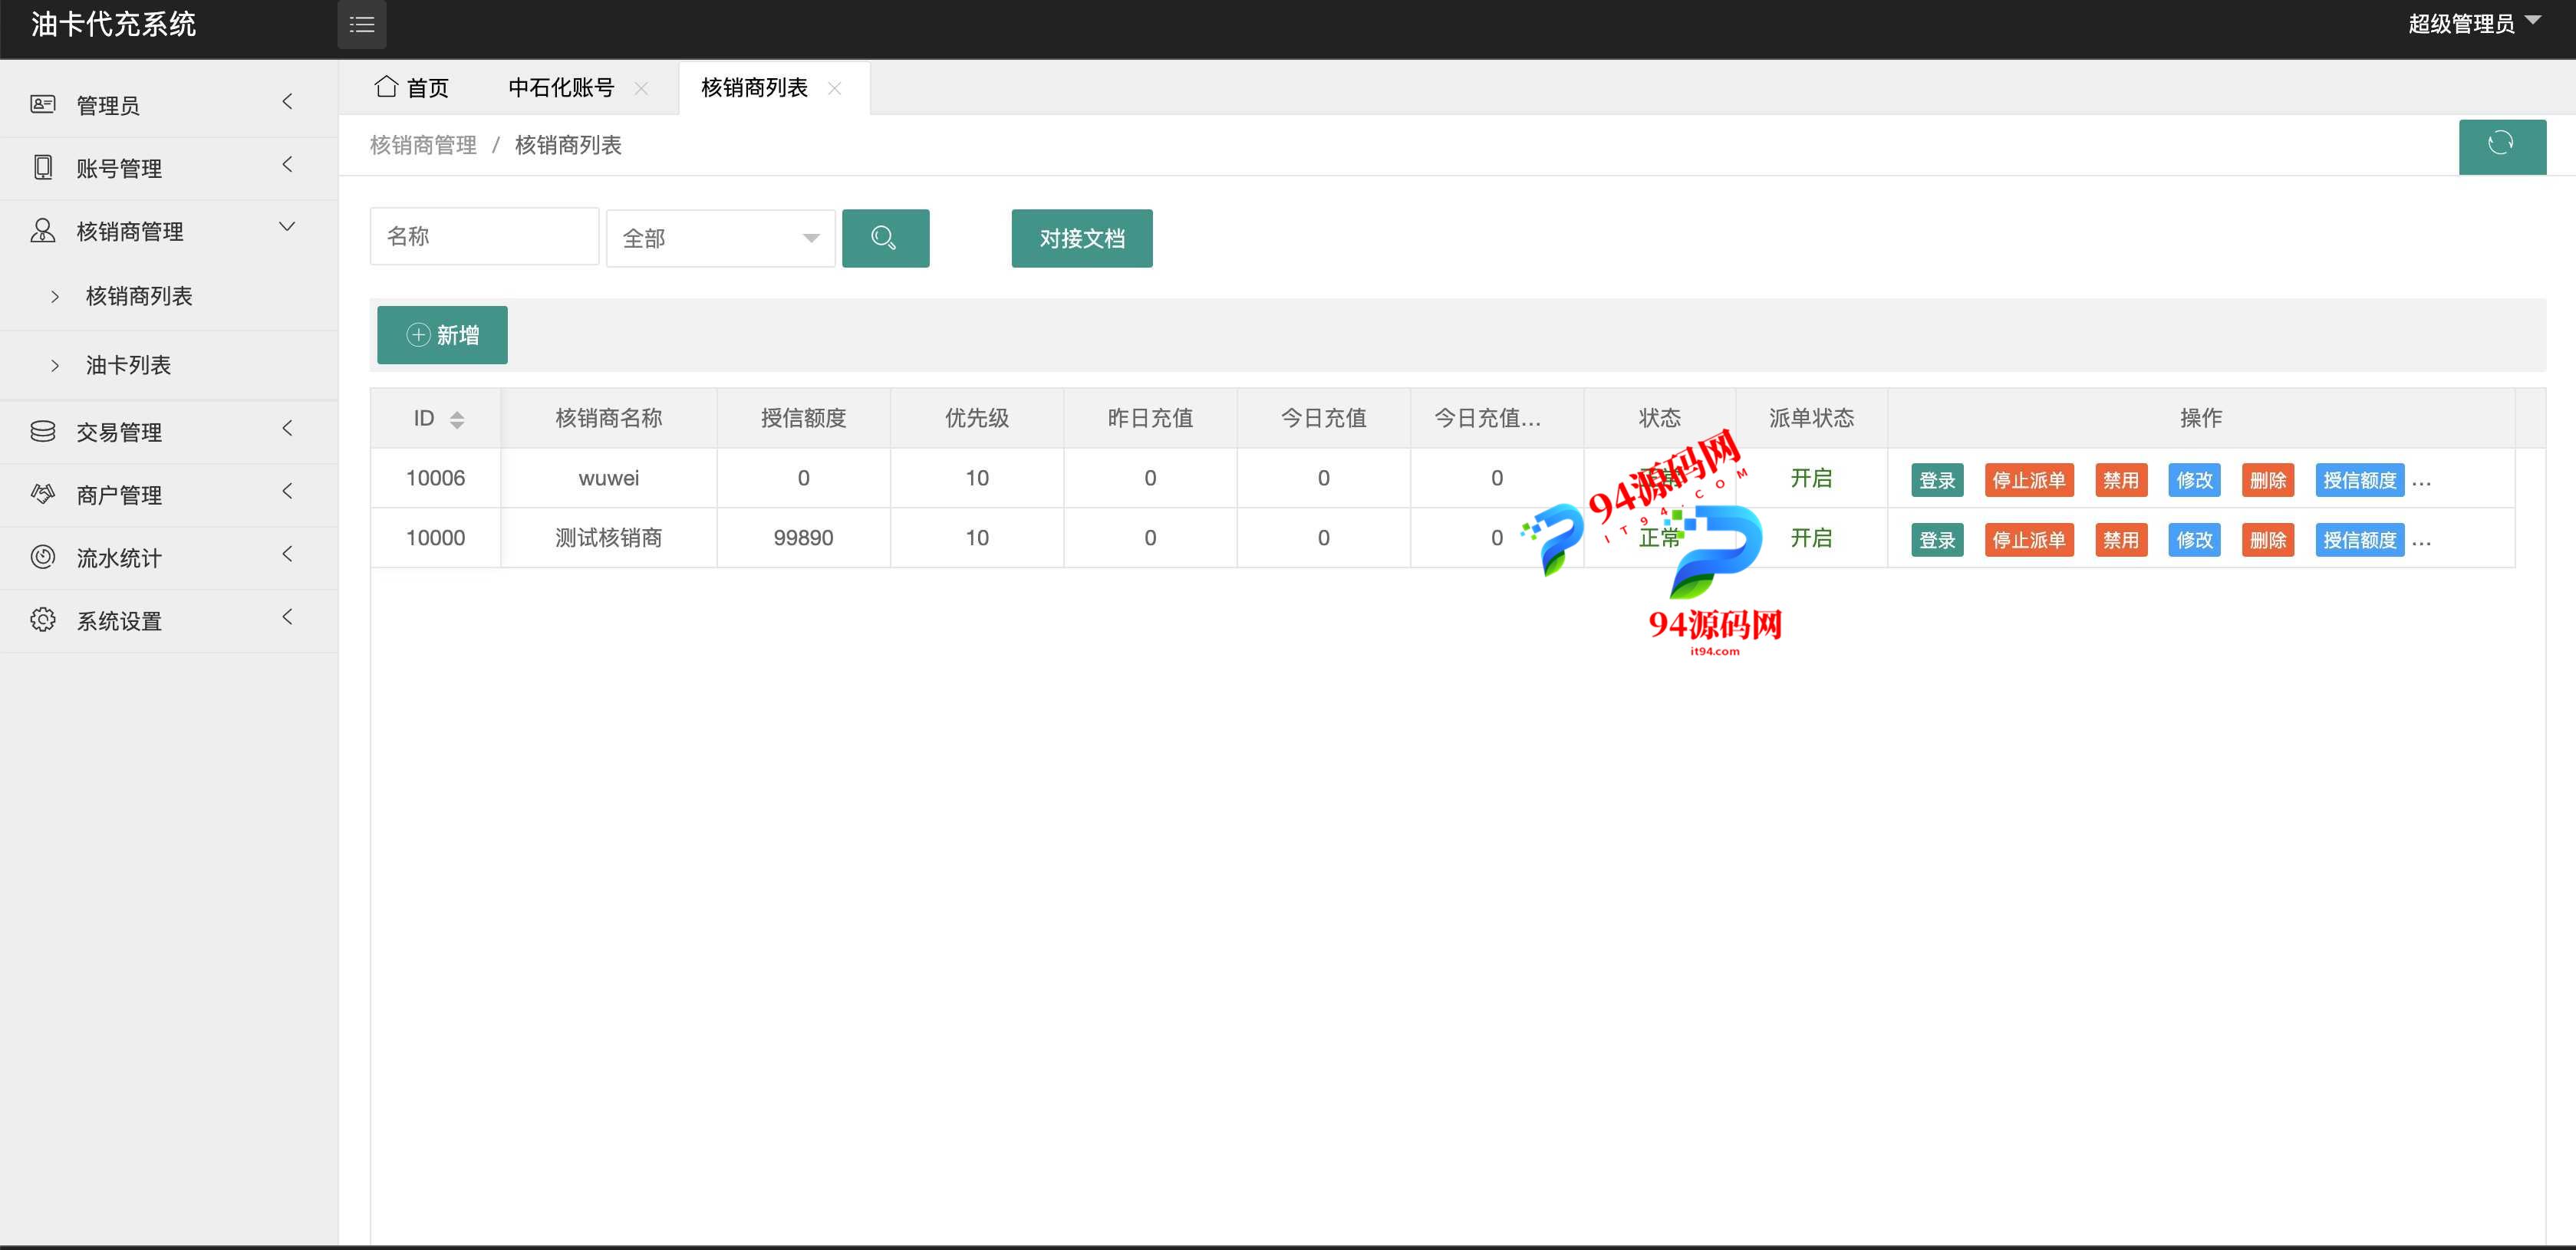Click the 管理员 ID card icon
This screenshot has height=1250, width=2576.
click(x=43, y=104)
